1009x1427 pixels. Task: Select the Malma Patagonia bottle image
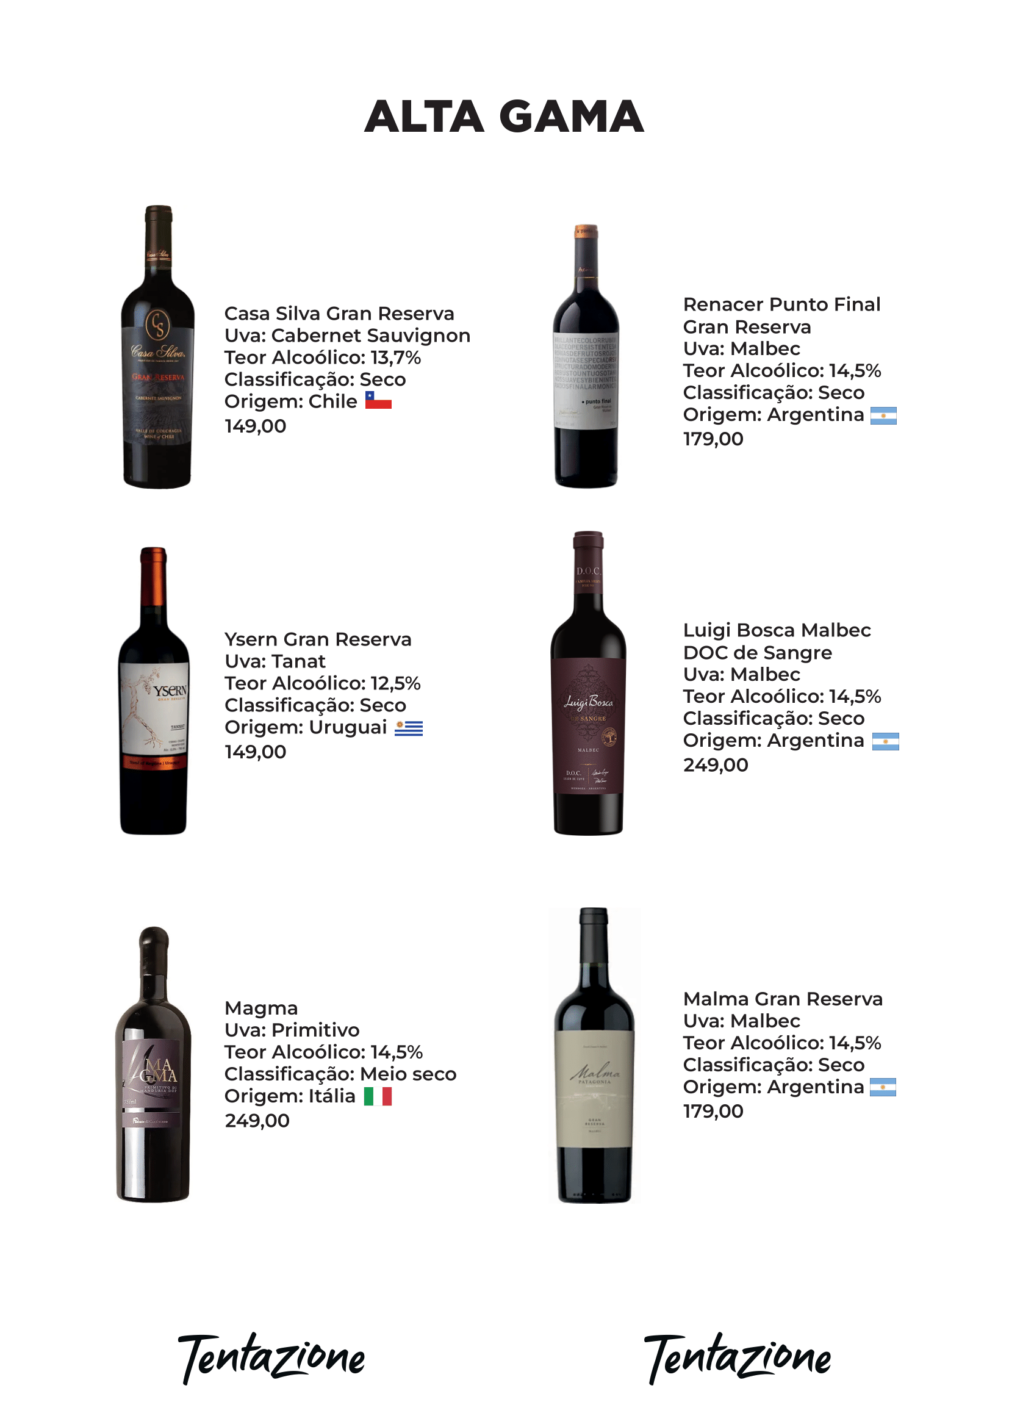(x=594, y=1055)
